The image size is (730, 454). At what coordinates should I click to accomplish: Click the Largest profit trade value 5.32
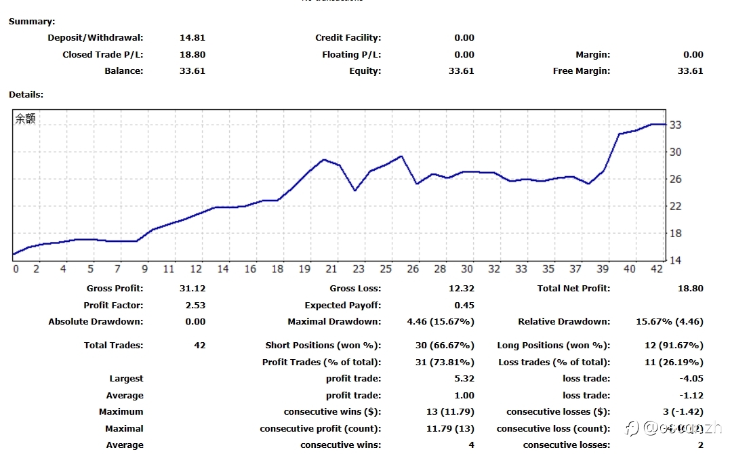pyautogui.click(x=464, y=379)
